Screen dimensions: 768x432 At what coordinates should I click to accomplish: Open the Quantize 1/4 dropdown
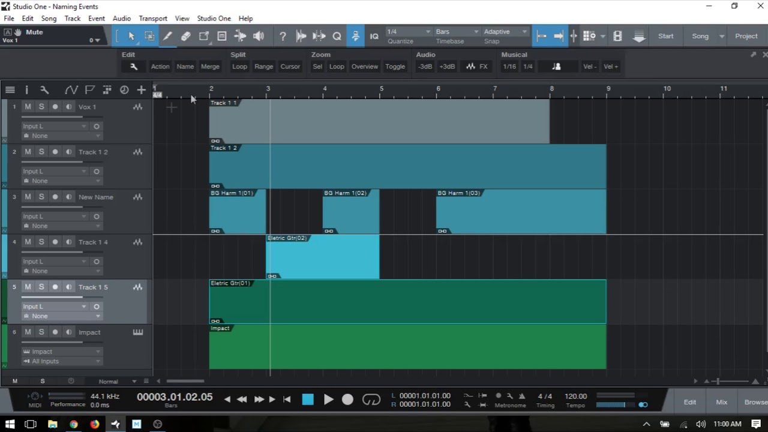pyautogui.click(x=409, y=31)
